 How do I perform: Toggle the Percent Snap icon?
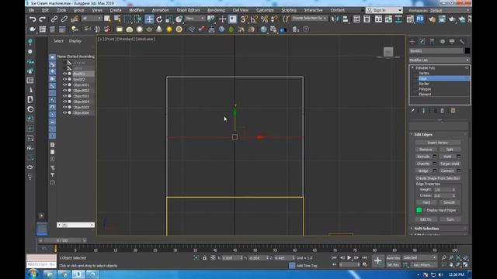tap(264, 19)
